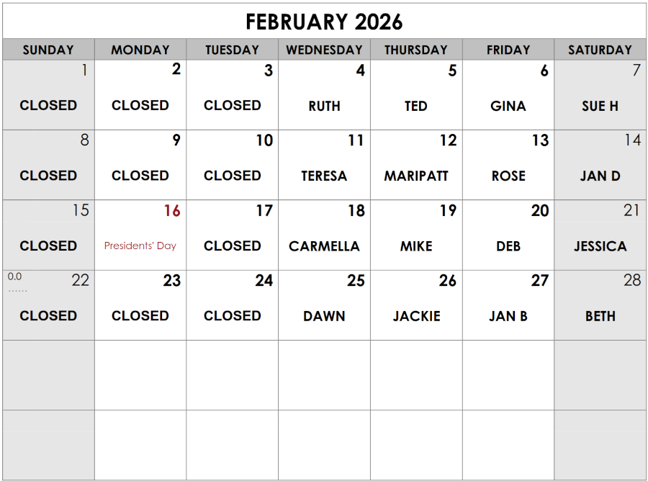Click the February 2026 calendar title
The image size is (648, 481).
pos(324,22)
